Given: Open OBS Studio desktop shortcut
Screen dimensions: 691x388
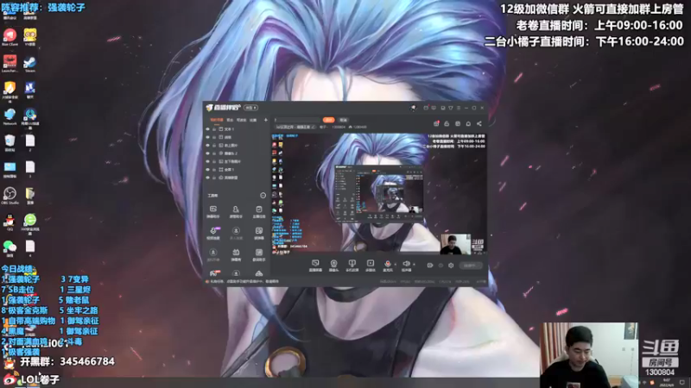Looking at the screenshot, I should 10,196.
